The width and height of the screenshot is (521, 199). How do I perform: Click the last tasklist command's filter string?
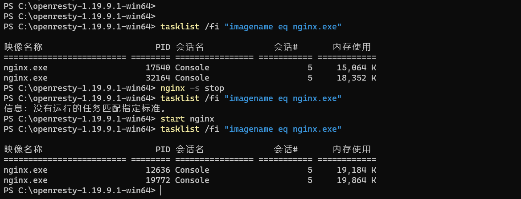coord(283,129)
